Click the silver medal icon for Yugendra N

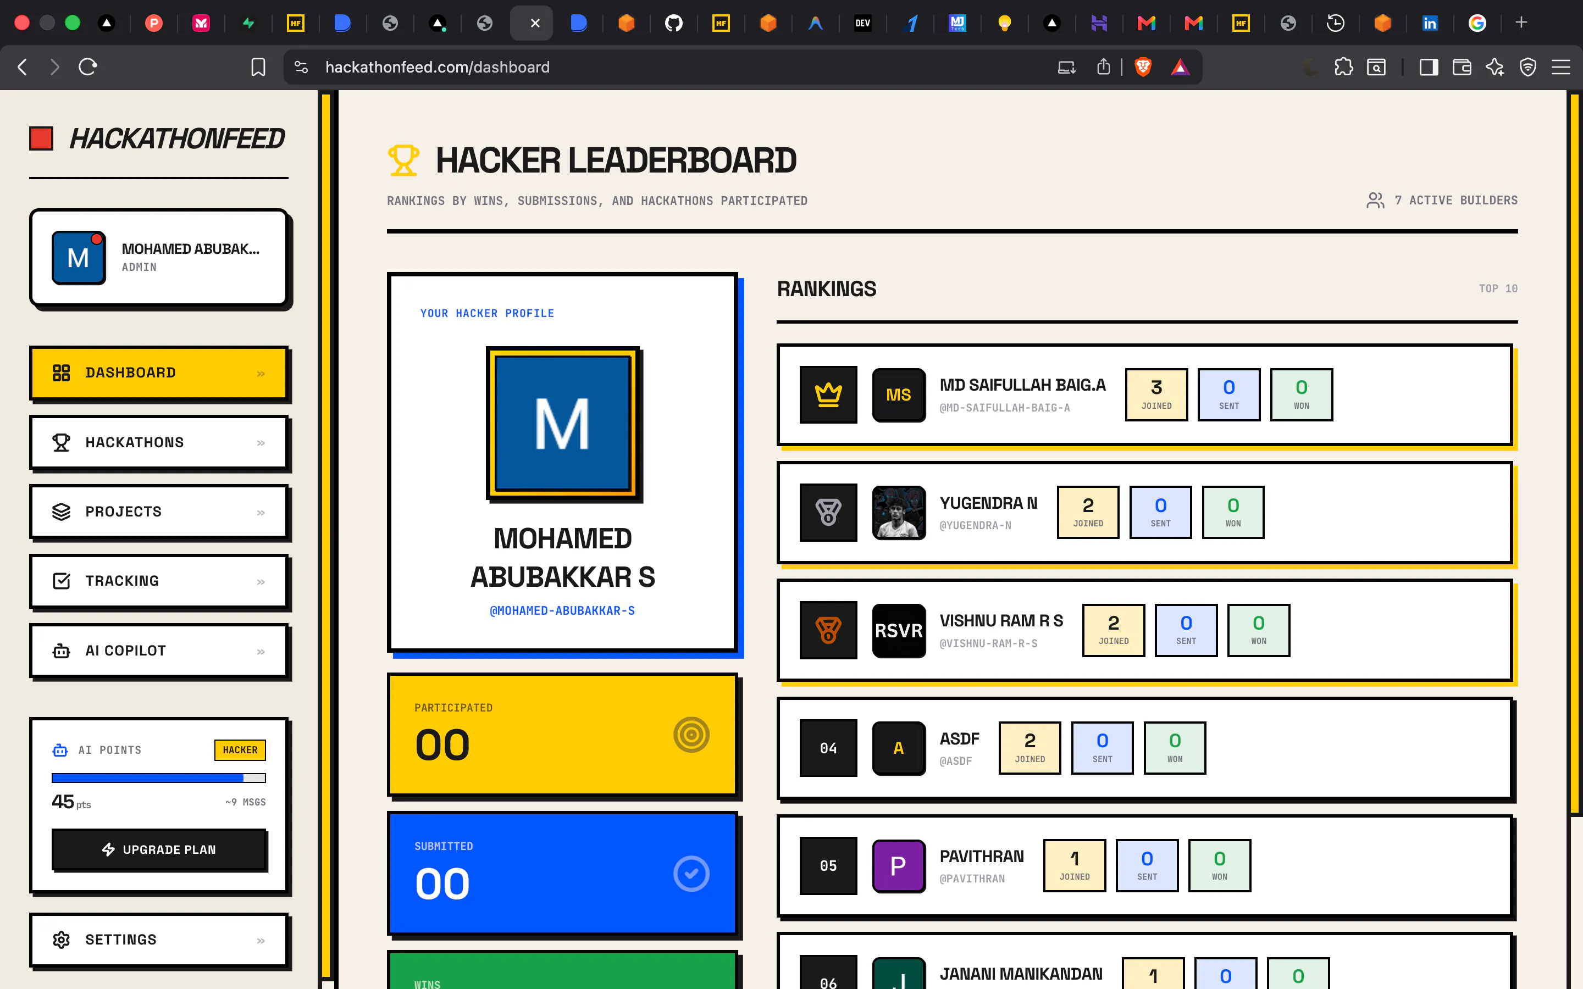(x=828, y=512)
